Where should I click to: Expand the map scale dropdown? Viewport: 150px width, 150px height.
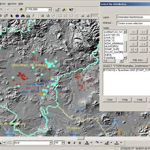tap(50, 9)
